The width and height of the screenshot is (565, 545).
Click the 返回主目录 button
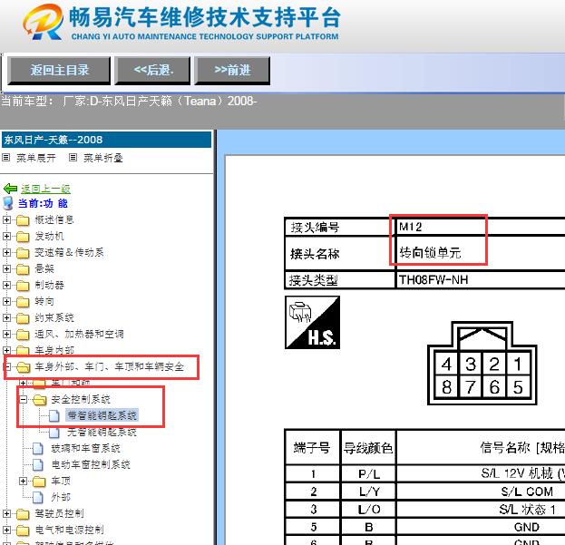click(x=59, y=70)
